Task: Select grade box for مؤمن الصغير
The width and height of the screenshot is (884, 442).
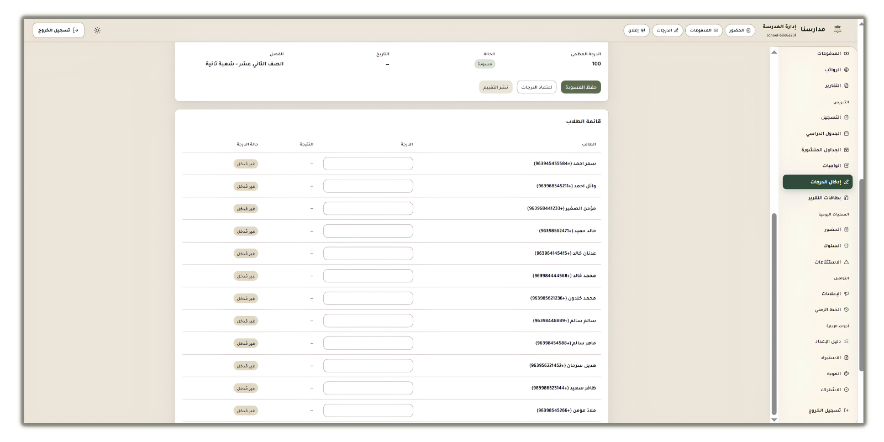Action: tap(368, 208)
